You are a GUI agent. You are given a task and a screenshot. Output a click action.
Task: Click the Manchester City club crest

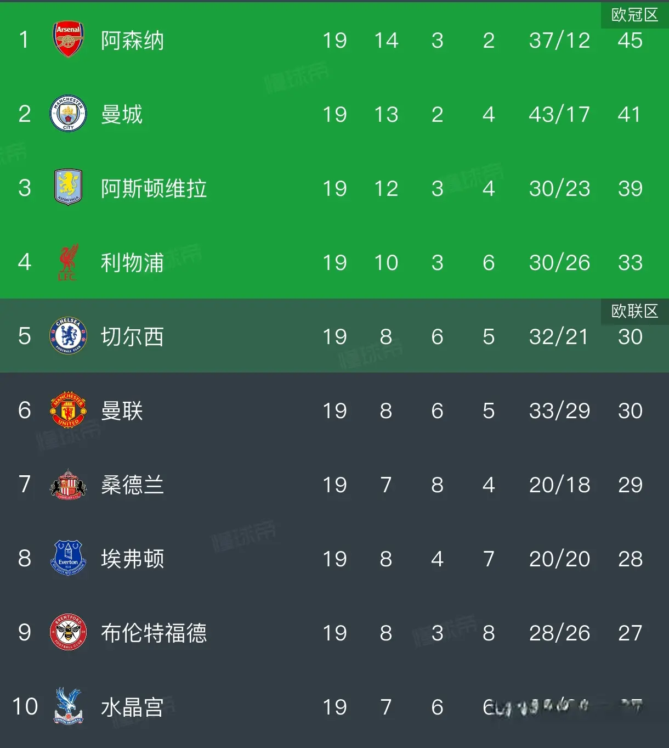(68, 114)
